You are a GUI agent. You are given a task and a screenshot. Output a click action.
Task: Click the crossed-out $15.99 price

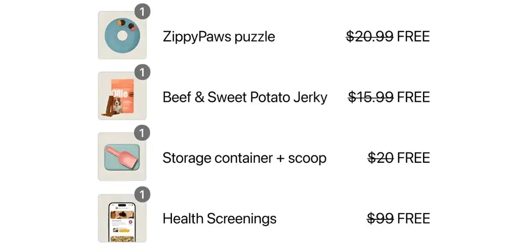point(371,97)
